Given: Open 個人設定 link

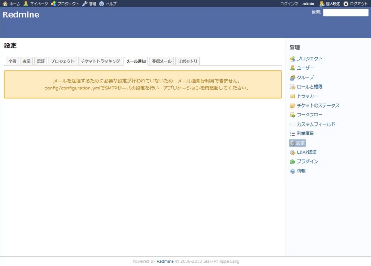Looking at the screenshot, I should pos(333,4).
